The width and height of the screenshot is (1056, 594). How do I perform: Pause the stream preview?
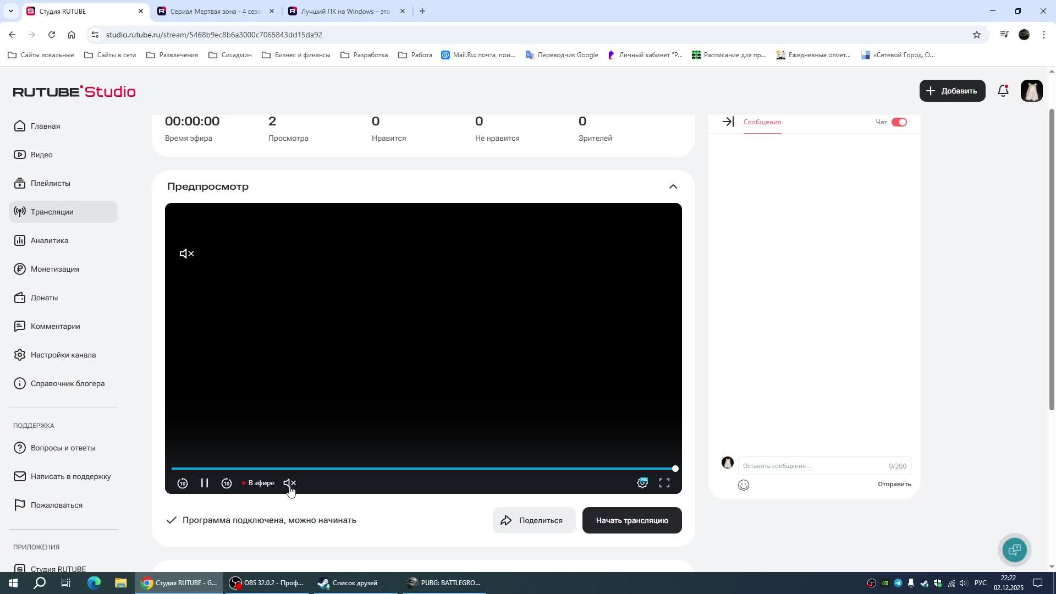click(204, 483)
